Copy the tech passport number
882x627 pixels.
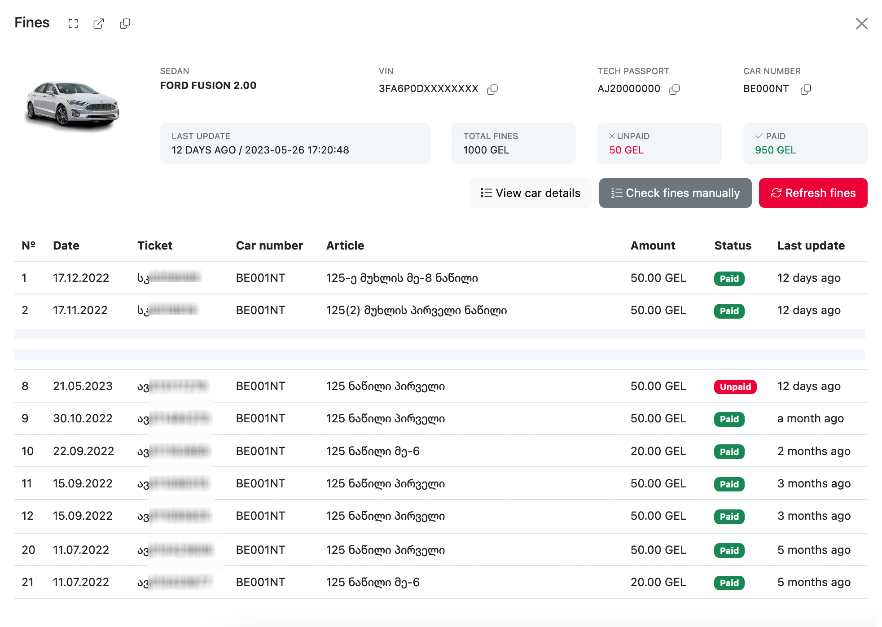(x=674, y=89)
